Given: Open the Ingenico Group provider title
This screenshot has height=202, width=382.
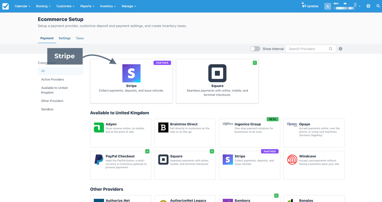Looking at the screenshot, I should [x=248, y=124].
